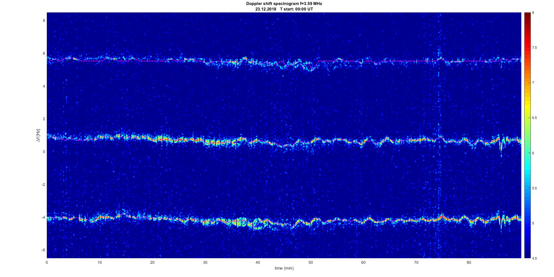The height and width of the screenshot is (277, 554).
Task: Click the y-axis tick label -4
Action: 43,217
